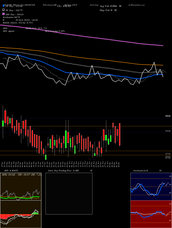Viewport: 172px width, 228px height.
Task: Click the 'Stochastics: 69.73' readout
Action: (11, 17)
